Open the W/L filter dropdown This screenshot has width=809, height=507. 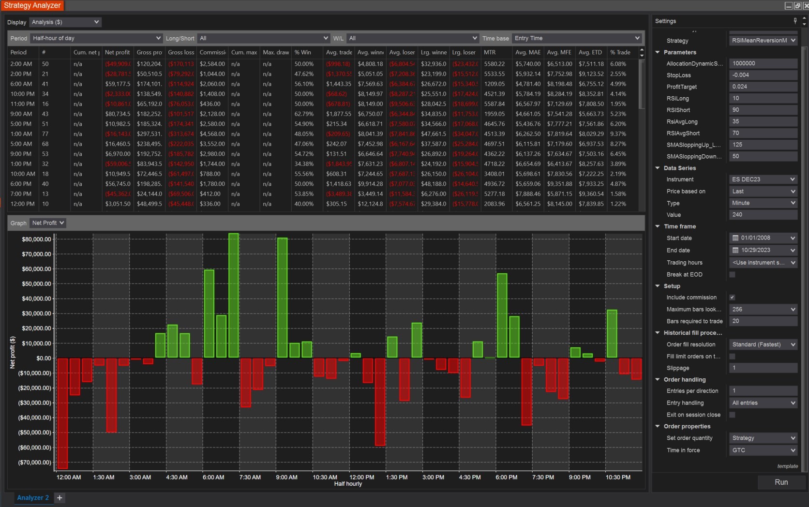413,38
